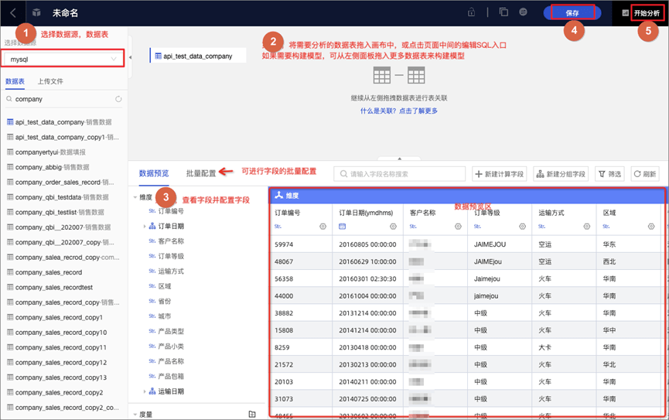Image resolution: width=669 pixels, height=420 pixels.
Task: Select the 省份 field in the field list
Action: pos(165,301)
